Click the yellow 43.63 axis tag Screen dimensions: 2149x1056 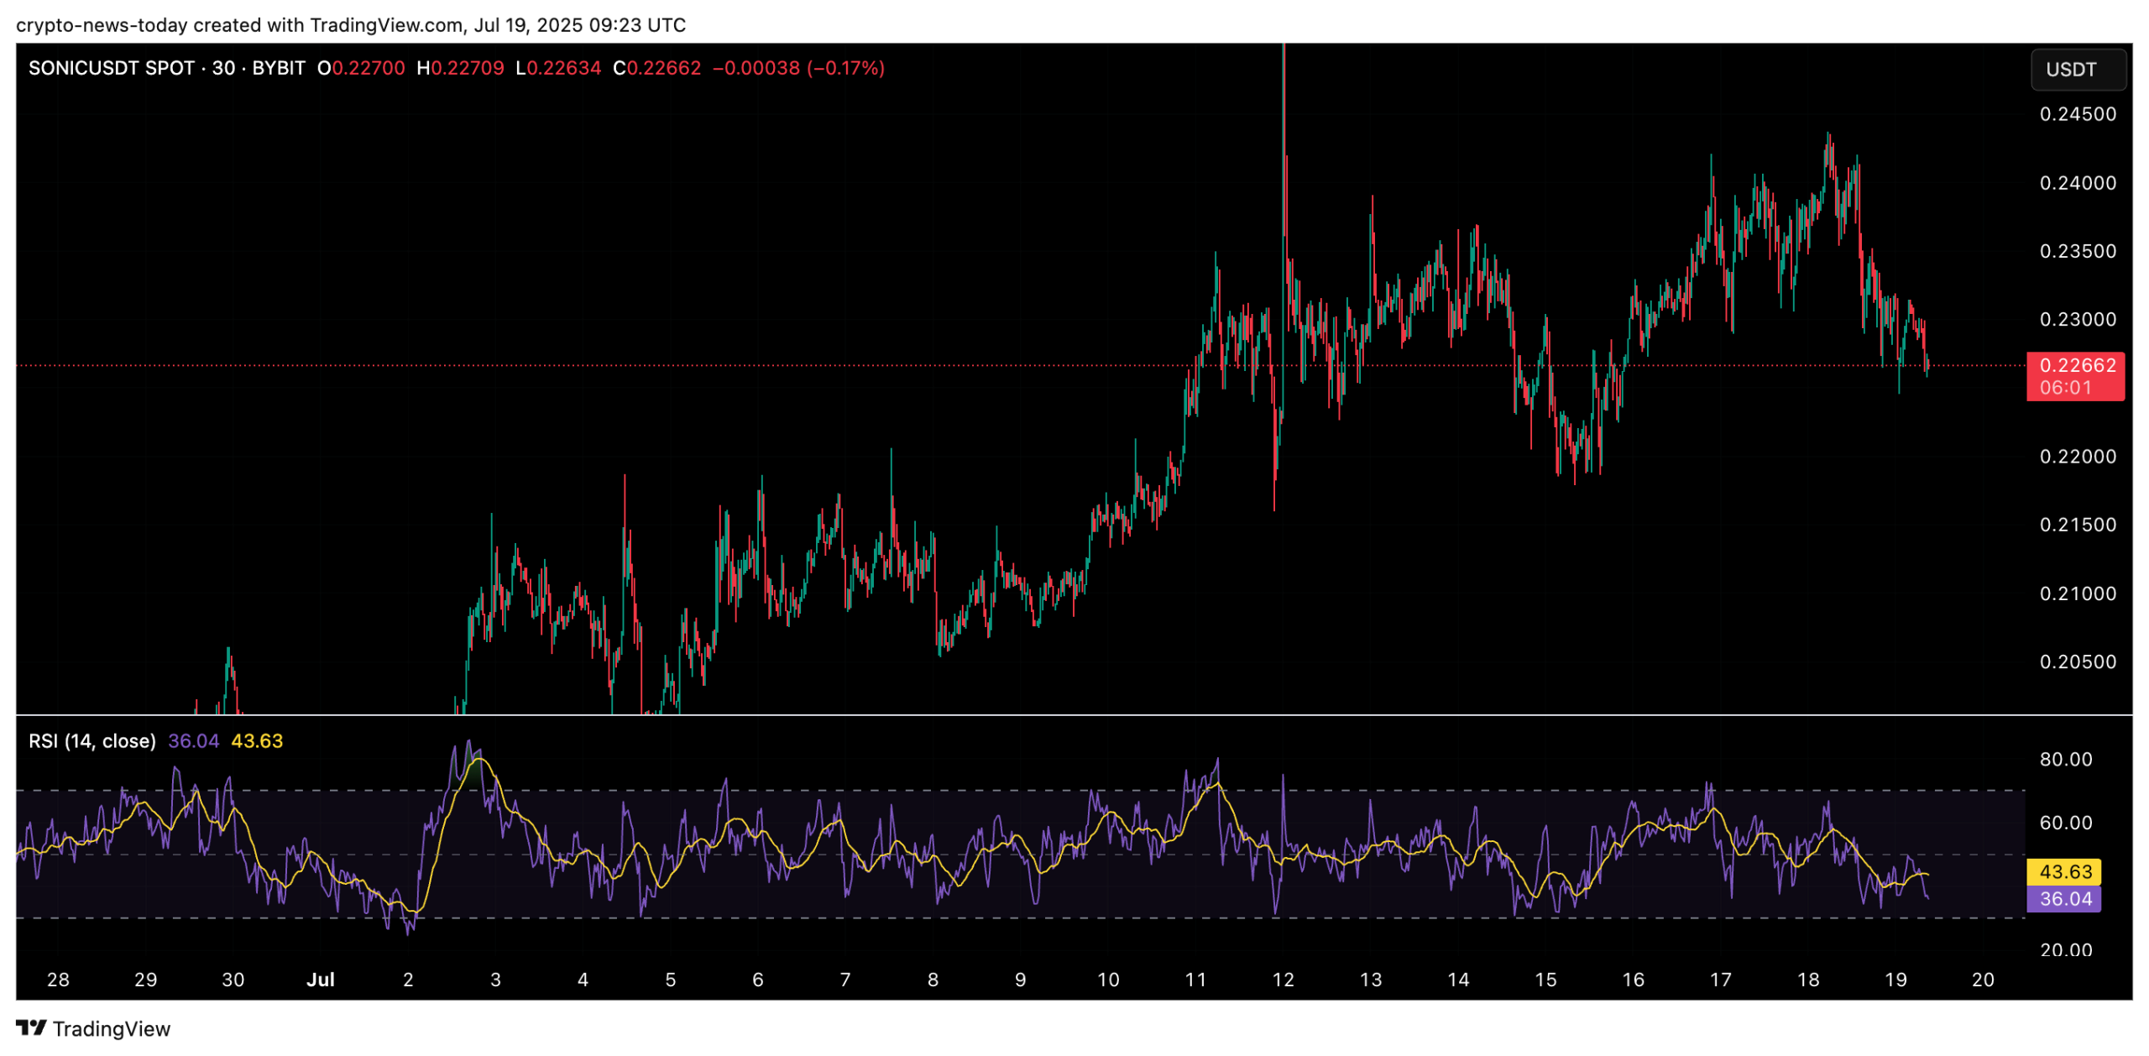tap(2063, 871)
